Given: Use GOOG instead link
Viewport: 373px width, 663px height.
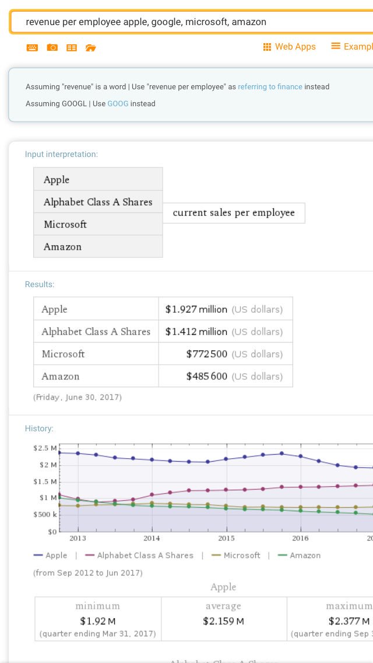Looking at the screenshot, I should [118, 104].
